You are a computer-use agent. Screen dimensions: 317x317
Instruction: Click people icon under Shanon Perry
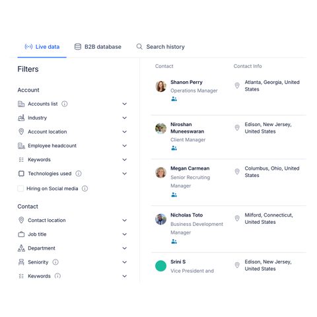[174, 99]
